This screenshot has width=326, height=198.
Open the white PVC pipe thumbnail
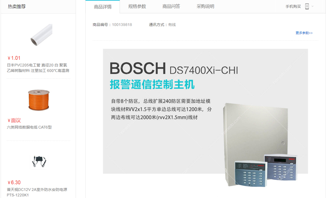tap(42, 35)
